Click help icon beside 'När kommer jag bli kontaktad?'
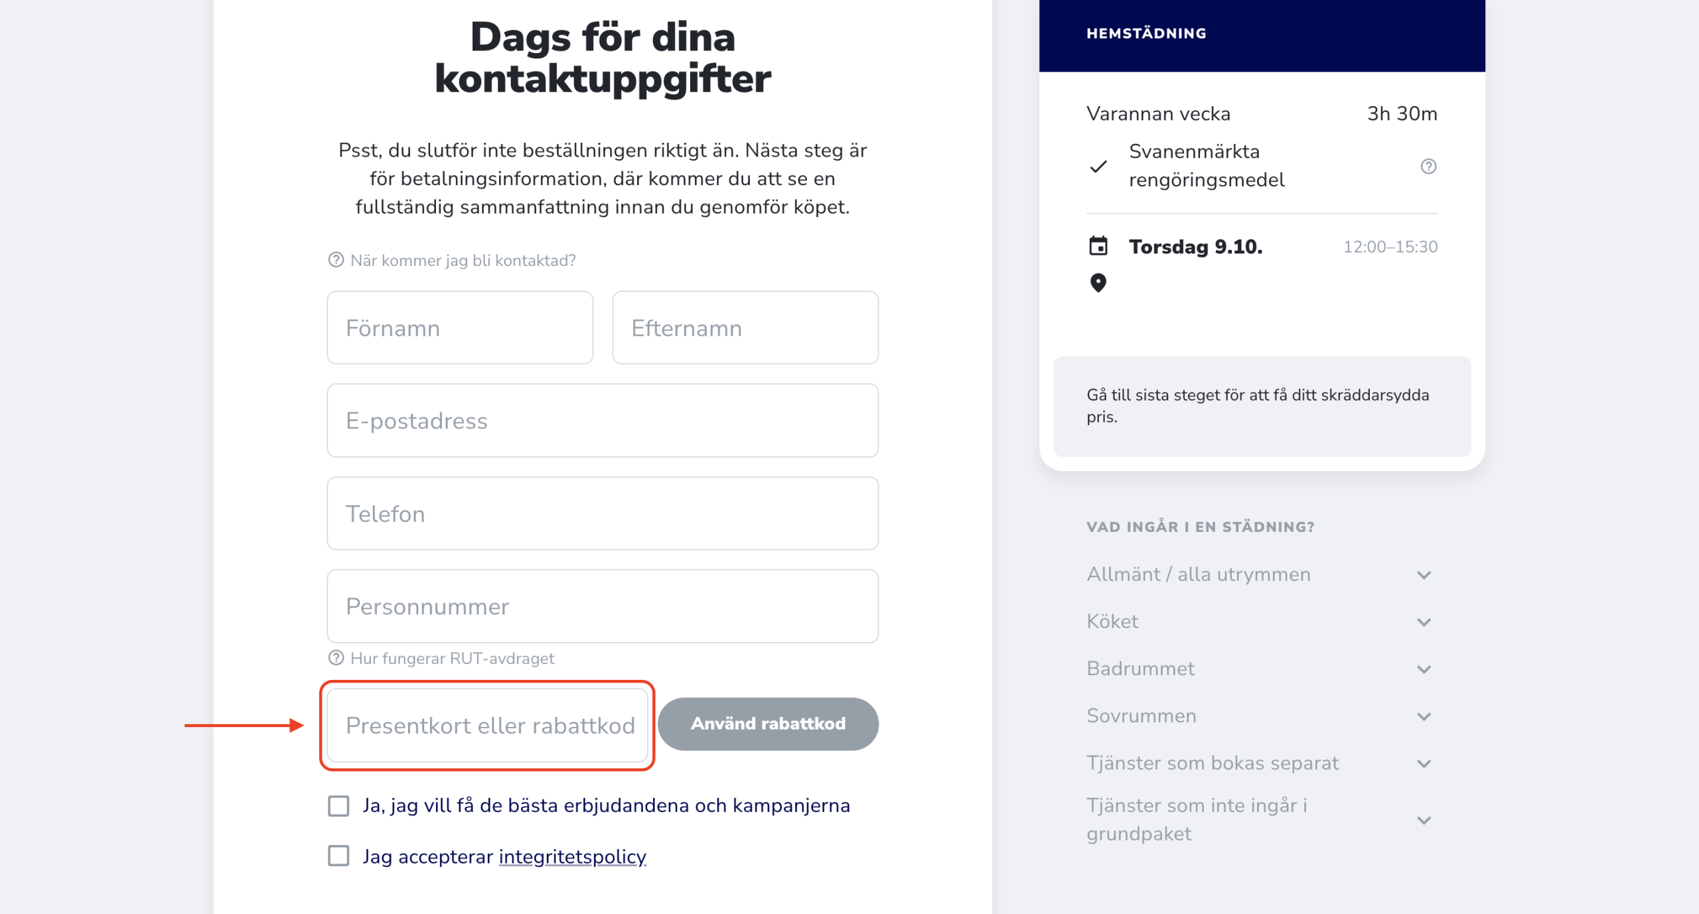Image resolution: width=1699 pixels, height=914 pixels. (x=336, y=260)
